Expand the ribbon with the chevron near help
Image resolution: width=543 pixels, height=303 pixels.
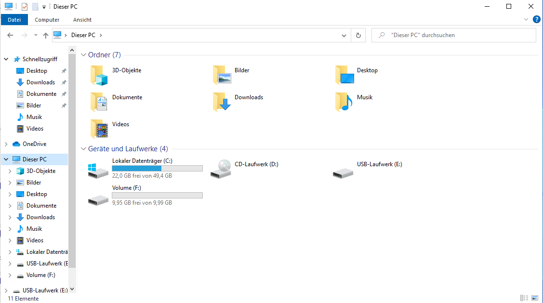(526, 20)
